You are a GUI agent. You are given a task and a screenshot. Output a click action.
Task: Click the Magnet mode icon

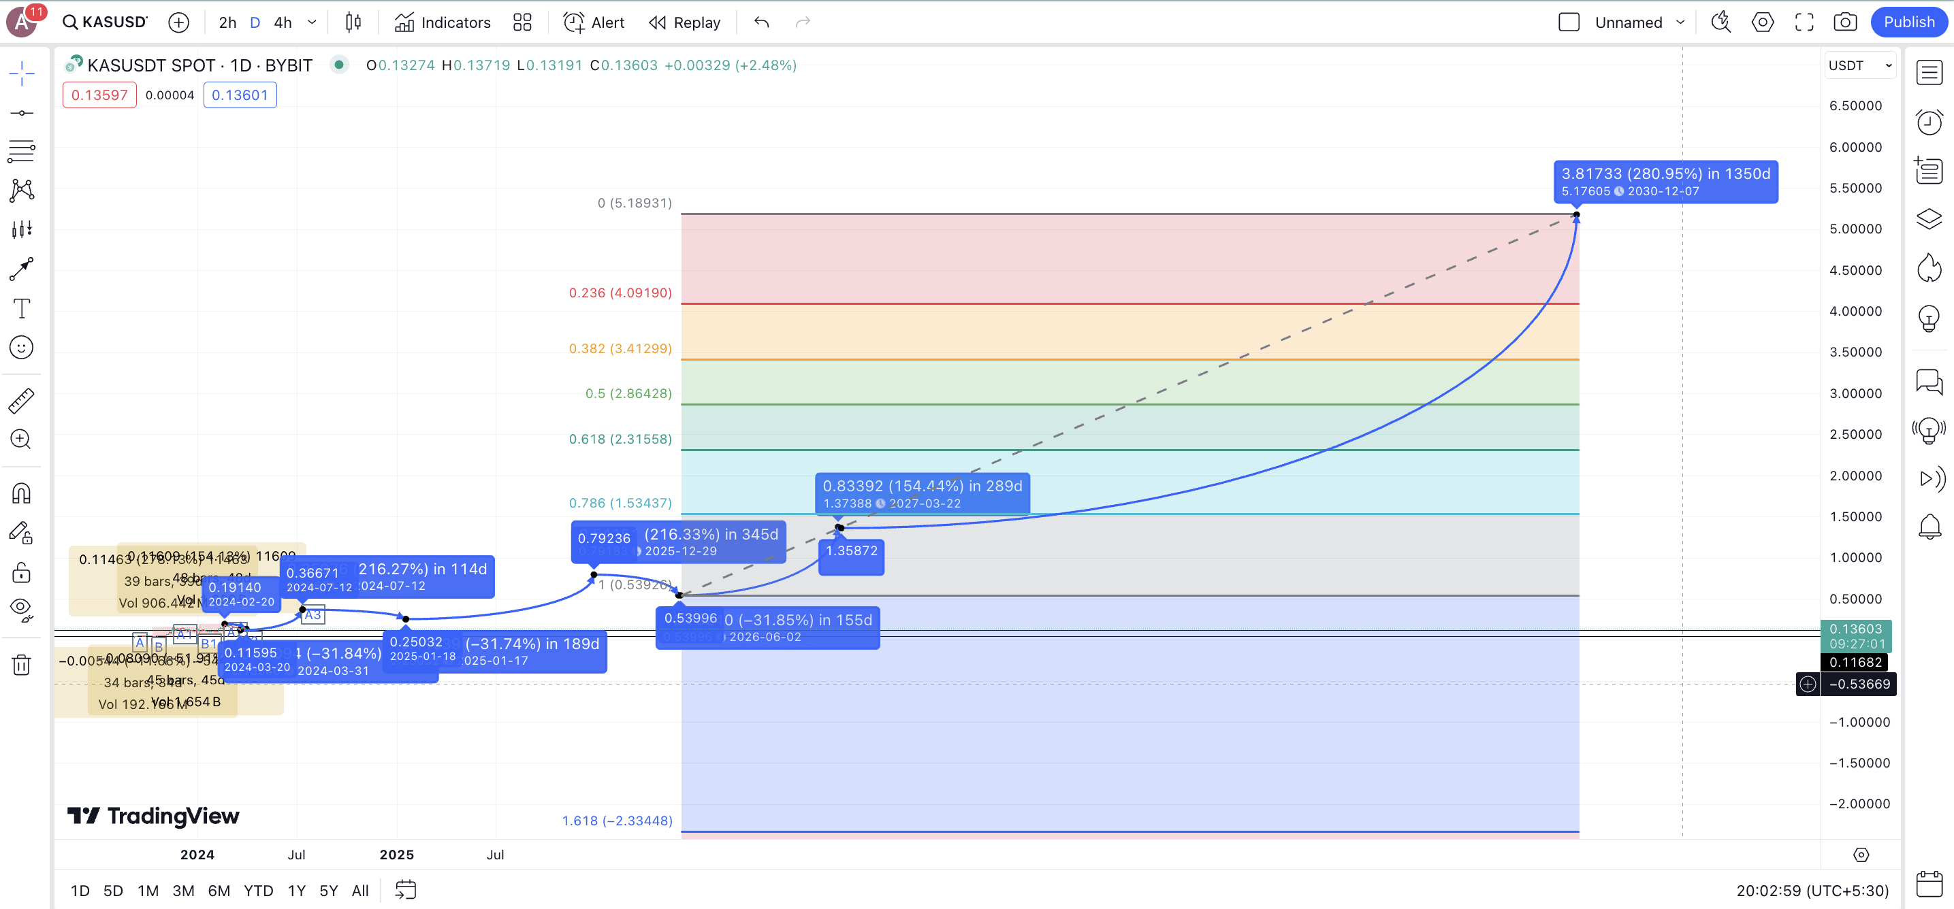tap(21, 493)
